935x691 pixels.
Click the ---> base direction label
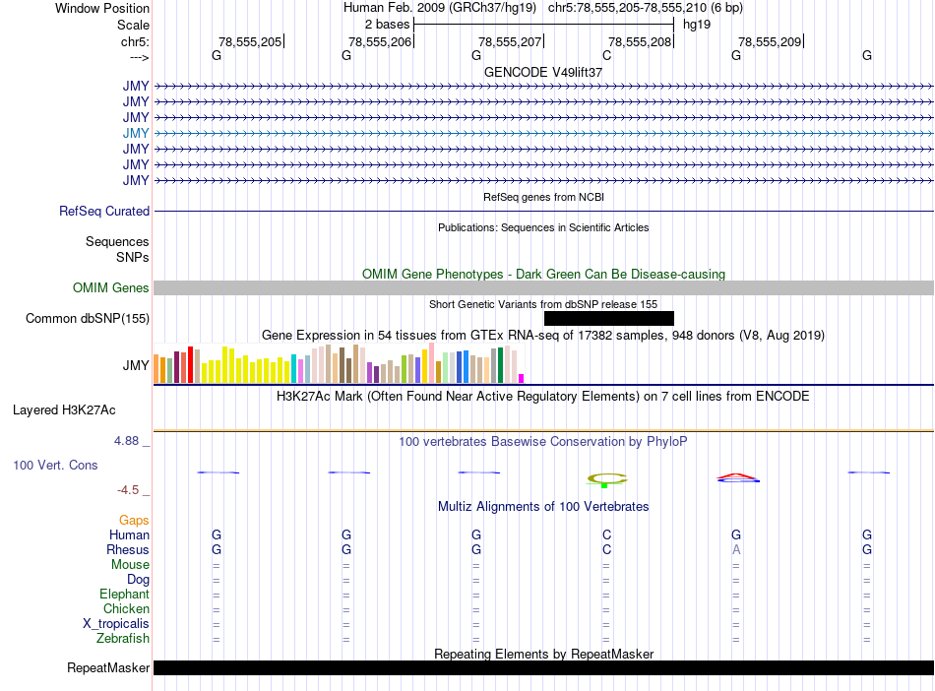click(x=139, y=57)
